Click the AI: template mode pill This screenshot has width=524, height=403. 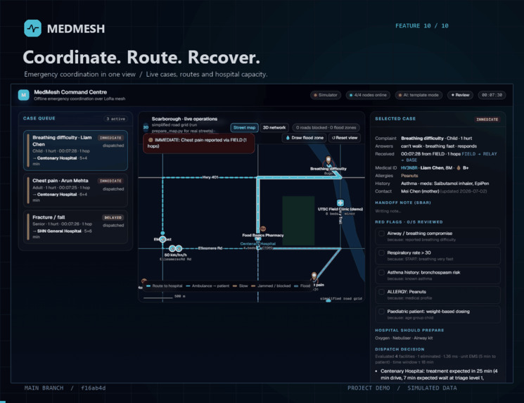point(418,95)
